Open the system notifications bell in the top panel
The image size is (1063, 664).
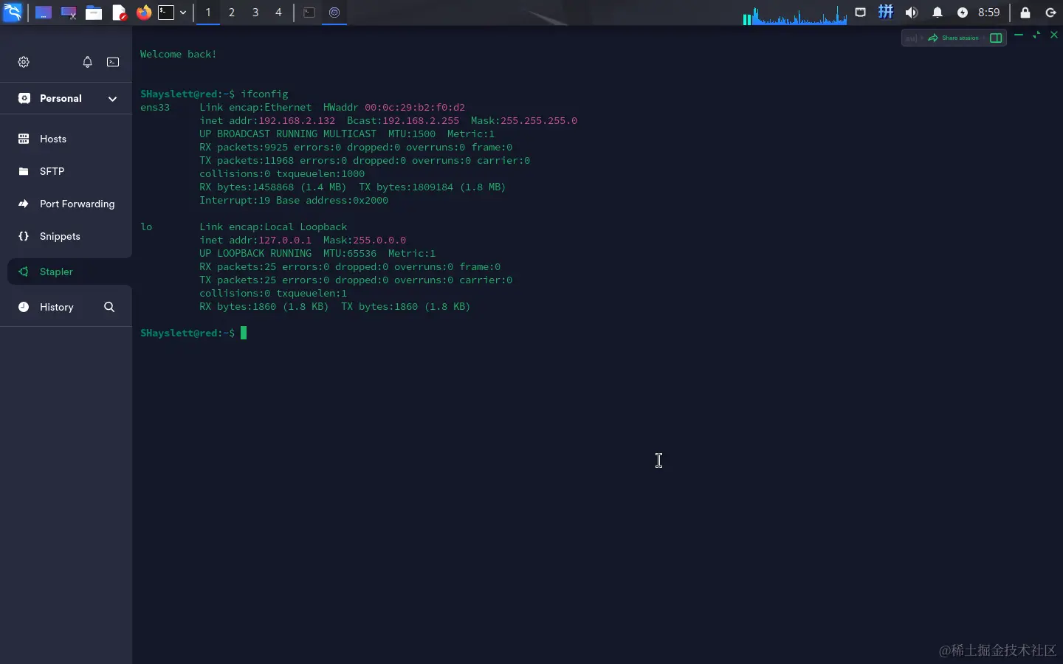click(x=938, y=13)
